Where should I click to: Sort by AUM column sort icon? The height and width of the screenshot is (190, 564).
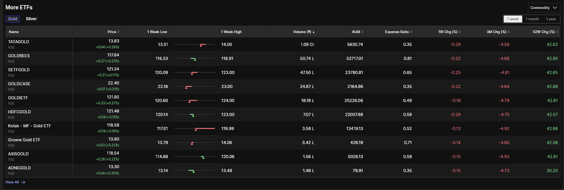coord(362,32)
